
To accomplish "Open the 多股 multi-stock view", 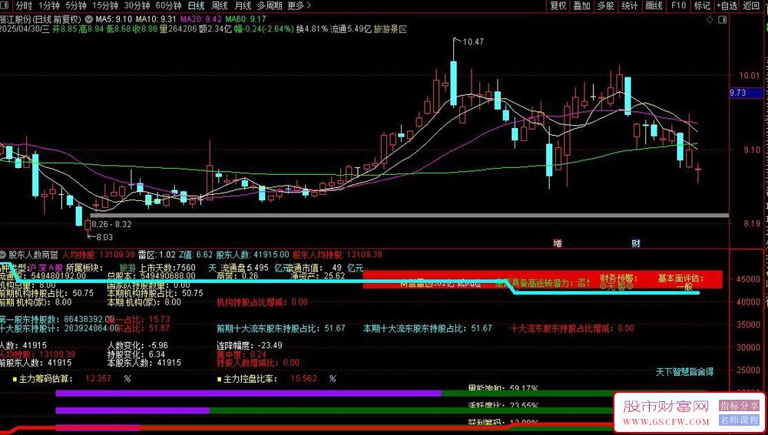I will pos(606,6).
